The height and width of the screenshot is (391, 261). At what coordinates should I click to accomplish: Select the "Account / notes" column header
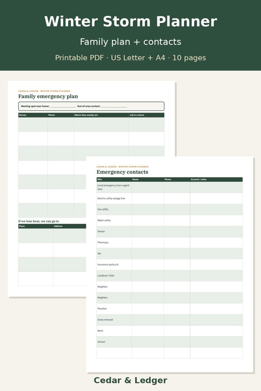pos(199,179)
